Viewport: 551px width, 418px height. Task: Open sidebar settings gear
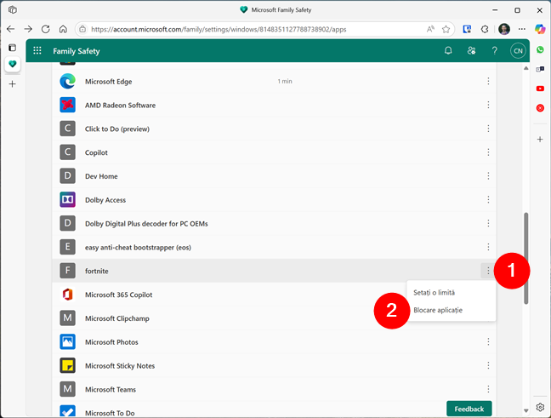pyautogui.click(x=540, y=407)
